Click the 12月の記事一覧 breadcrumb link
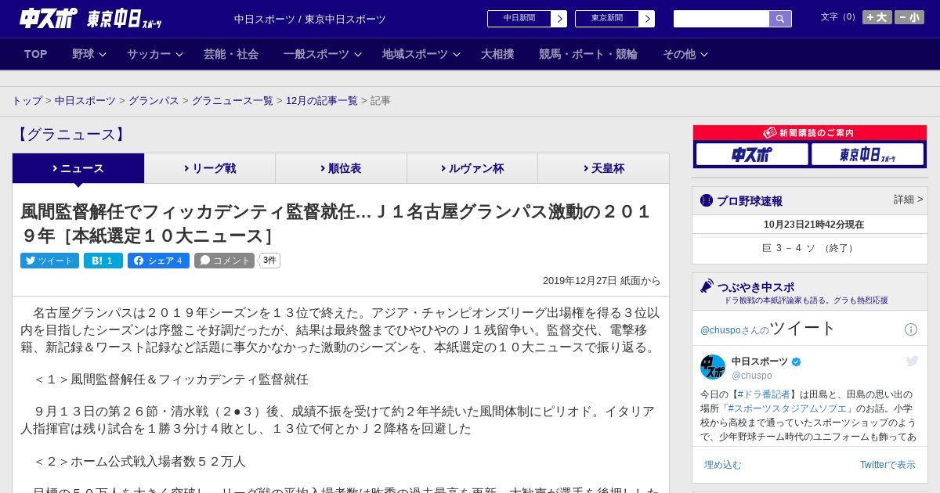The width and height of the screenshot is (940, 493). pyautogui.click(x=321, y=101)
